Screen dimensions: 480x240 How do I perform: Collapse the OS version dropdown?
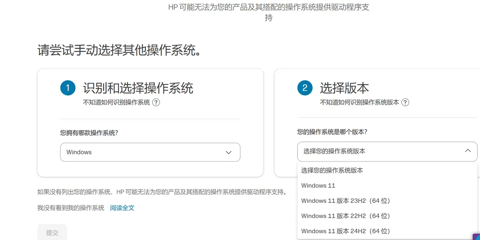point(387,151)
